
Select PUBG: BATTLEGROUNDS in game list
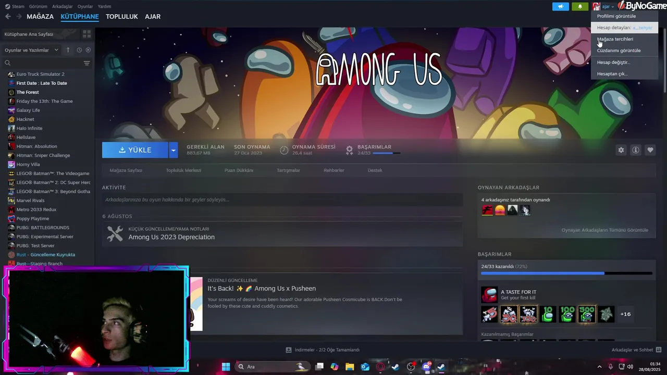tap(43, 228)
